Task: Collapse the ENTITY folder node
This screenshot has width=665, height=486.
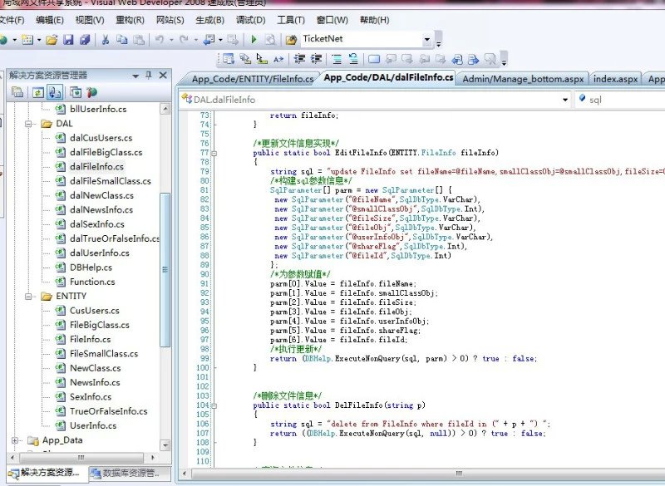Action: tap(28, 297)
